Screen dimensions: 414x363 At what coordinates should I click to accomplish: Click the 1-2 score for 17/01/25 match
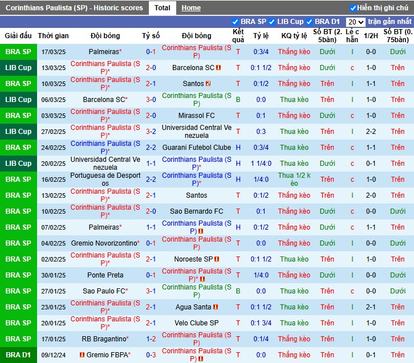151,339
